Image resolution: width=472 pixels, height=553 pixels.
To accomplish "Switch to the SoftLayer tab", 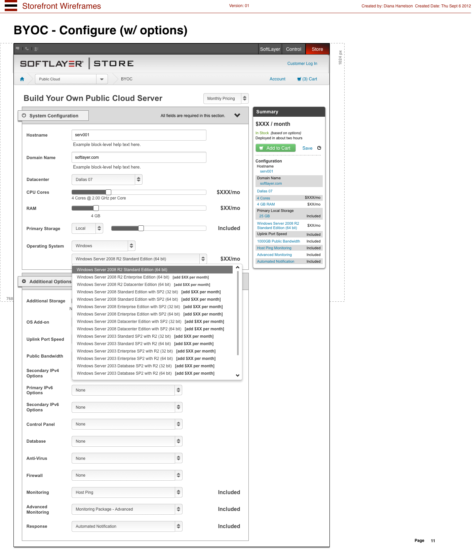I will pos(270,49).
